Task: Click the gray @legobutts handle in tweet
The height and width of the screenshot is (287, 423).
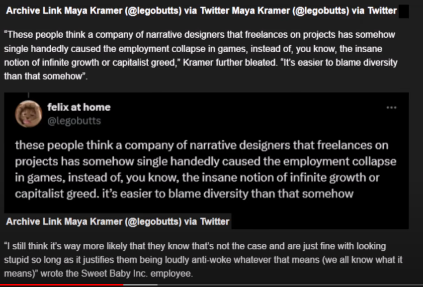Action: pos(74,121)
